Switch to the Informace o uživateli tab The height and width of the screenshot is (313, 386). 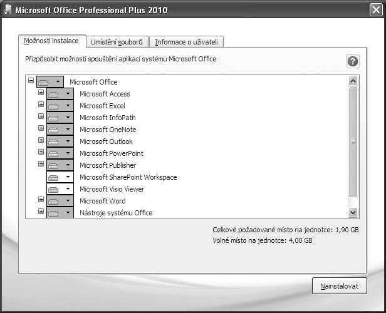[186, 42]
